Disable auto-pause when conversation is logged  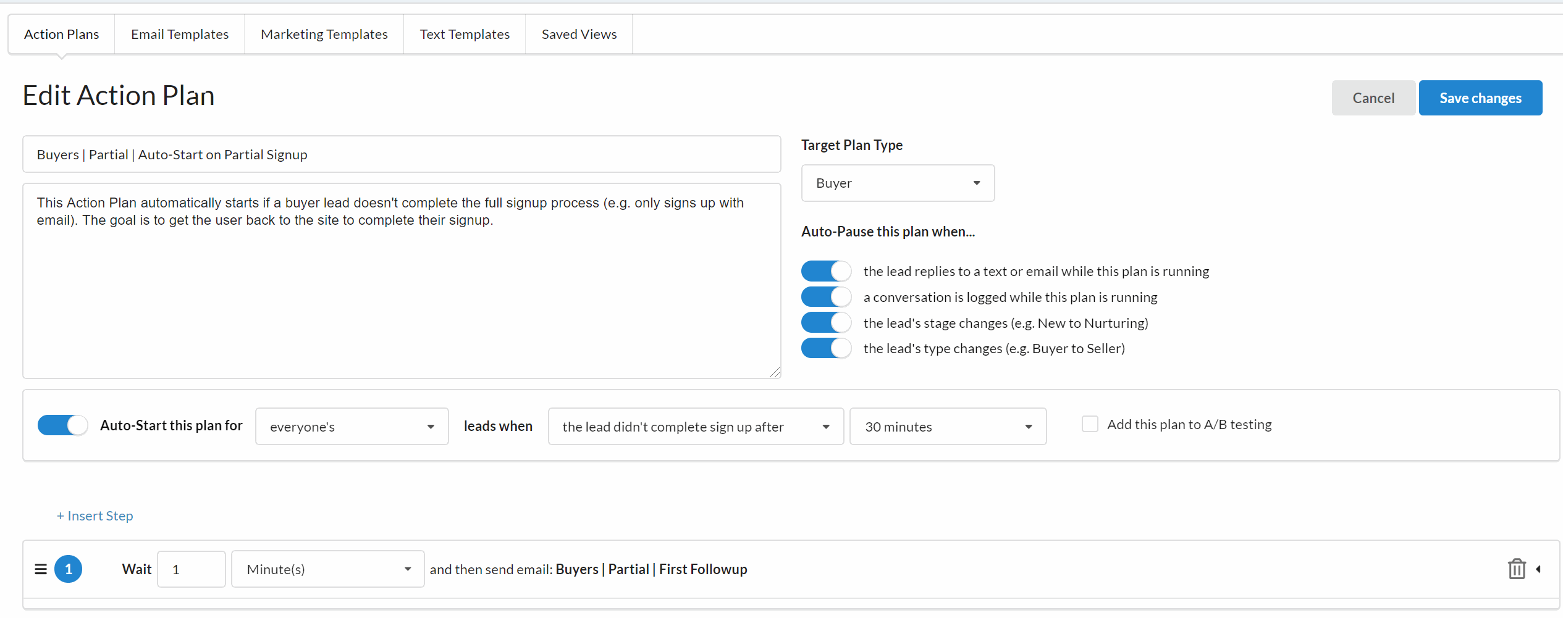(x=826, y=297)
